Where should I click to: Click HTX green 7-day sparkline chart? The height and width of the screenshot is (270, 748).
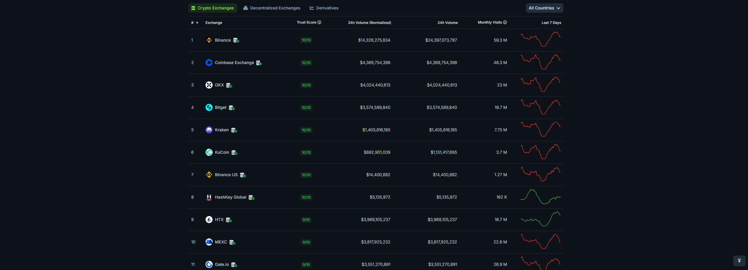(540, 219)
